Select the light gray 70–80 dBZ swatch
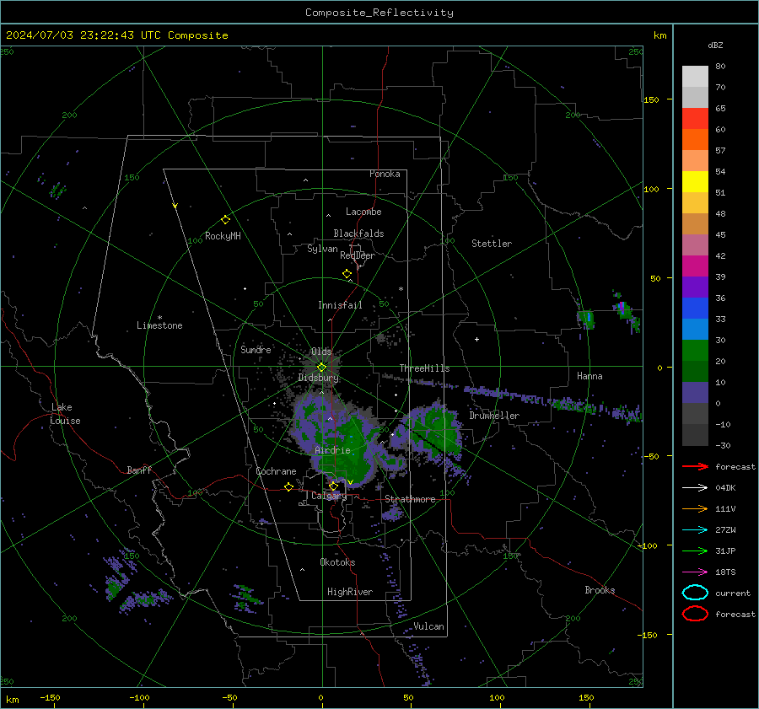Viewport: 759px width, 709px height. coord(695,77)
